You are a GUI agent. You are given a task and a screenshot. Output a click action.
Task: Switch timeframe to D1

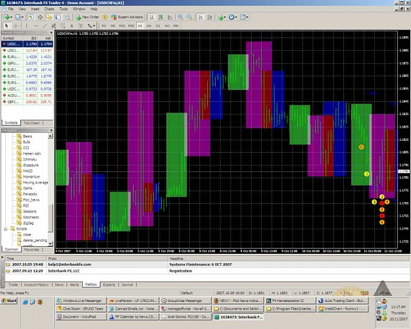(x=158, y=26)
